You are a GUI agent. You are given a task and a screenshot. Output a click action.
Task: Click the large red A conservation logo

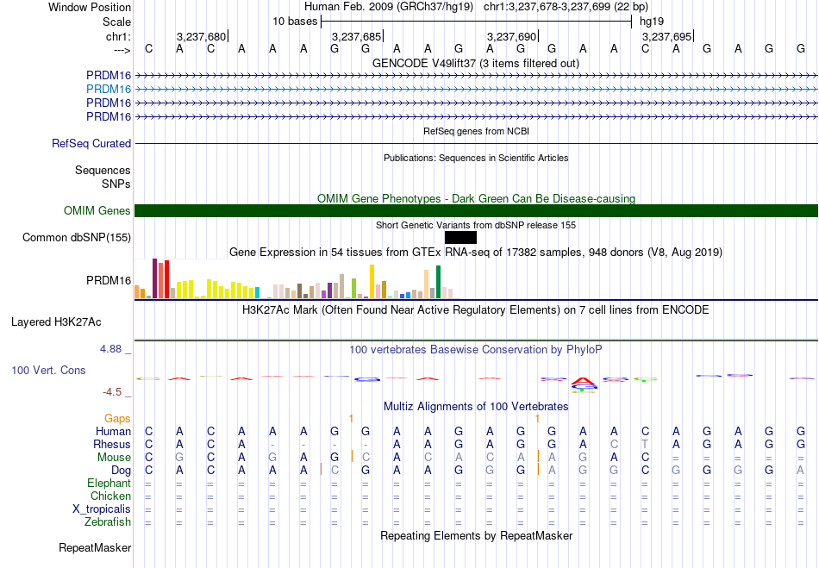pos(583,381)
